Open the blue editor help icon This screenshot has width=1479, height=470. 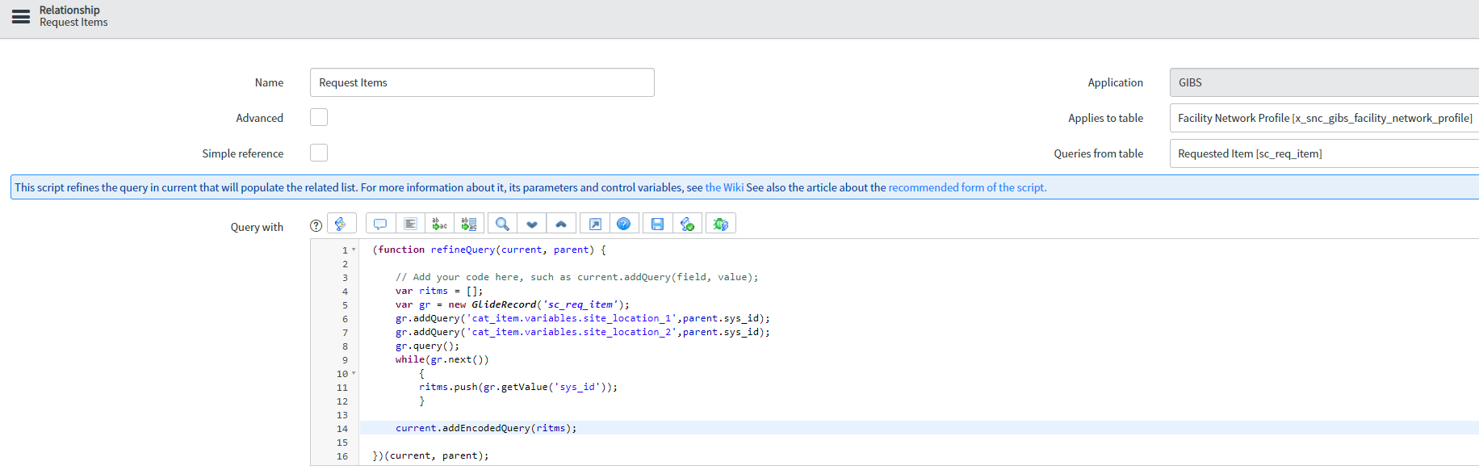(x=624, y=224)
